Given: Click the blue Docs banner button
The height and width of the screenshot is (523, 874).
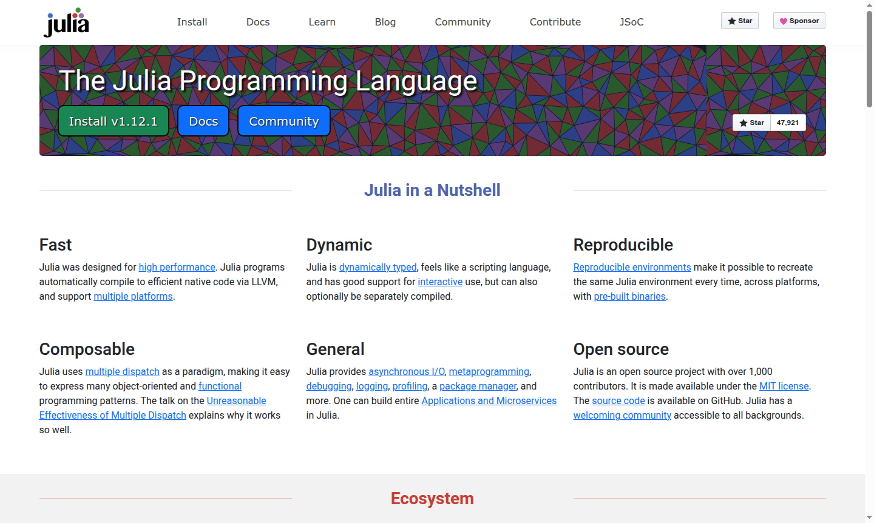Looking at the screenshot, I should point(203,121).
